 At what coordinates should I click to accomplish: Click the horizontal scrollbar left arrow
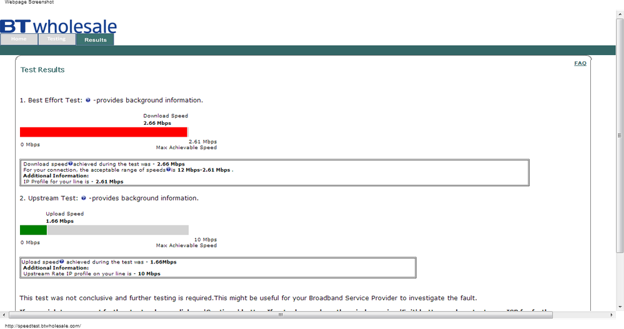click(4, 315)
